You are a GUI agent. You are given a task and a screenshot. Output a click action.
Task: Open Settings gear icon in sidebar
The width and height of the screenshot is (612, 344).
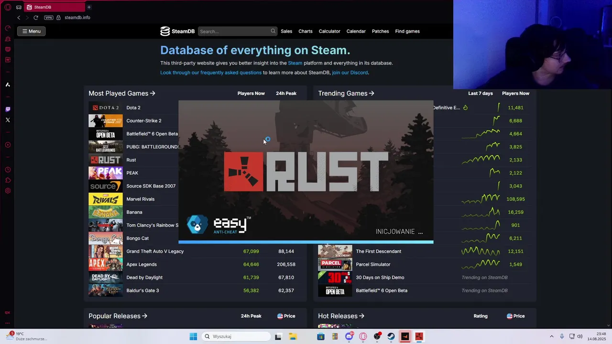(x=8, y=191)
